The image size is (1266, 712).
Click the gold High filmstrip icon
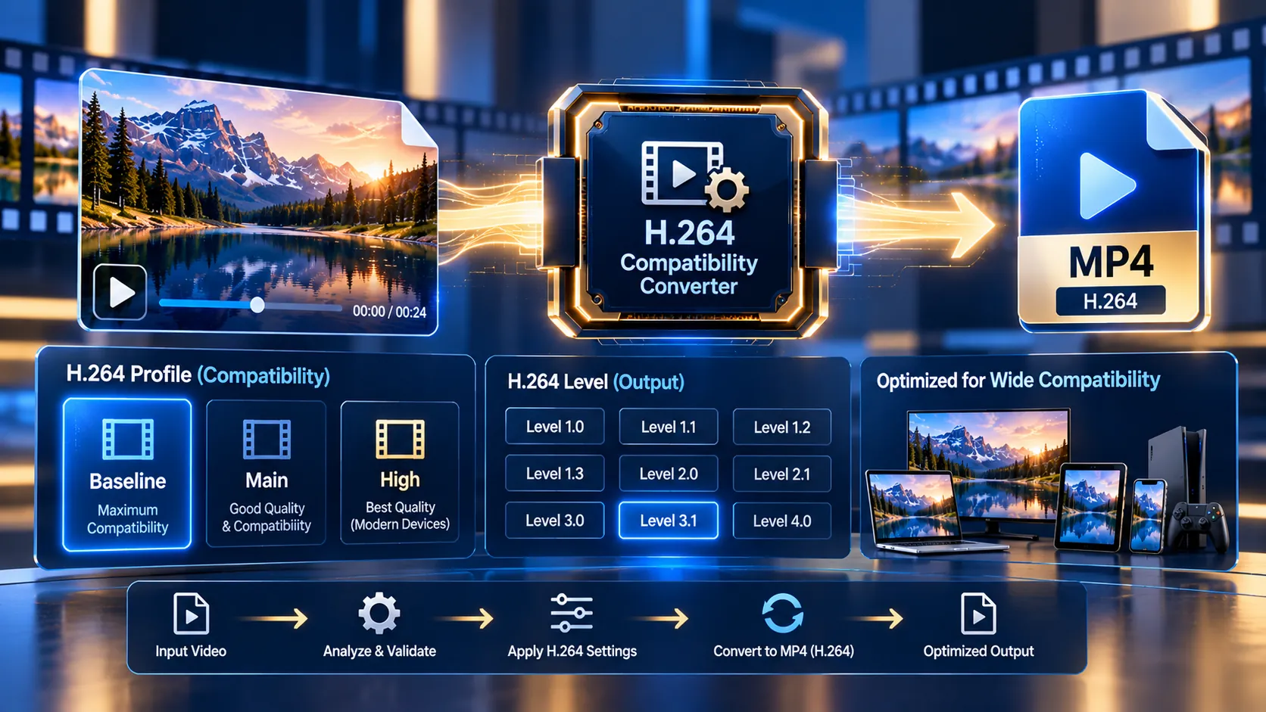[x=400, y=440]
